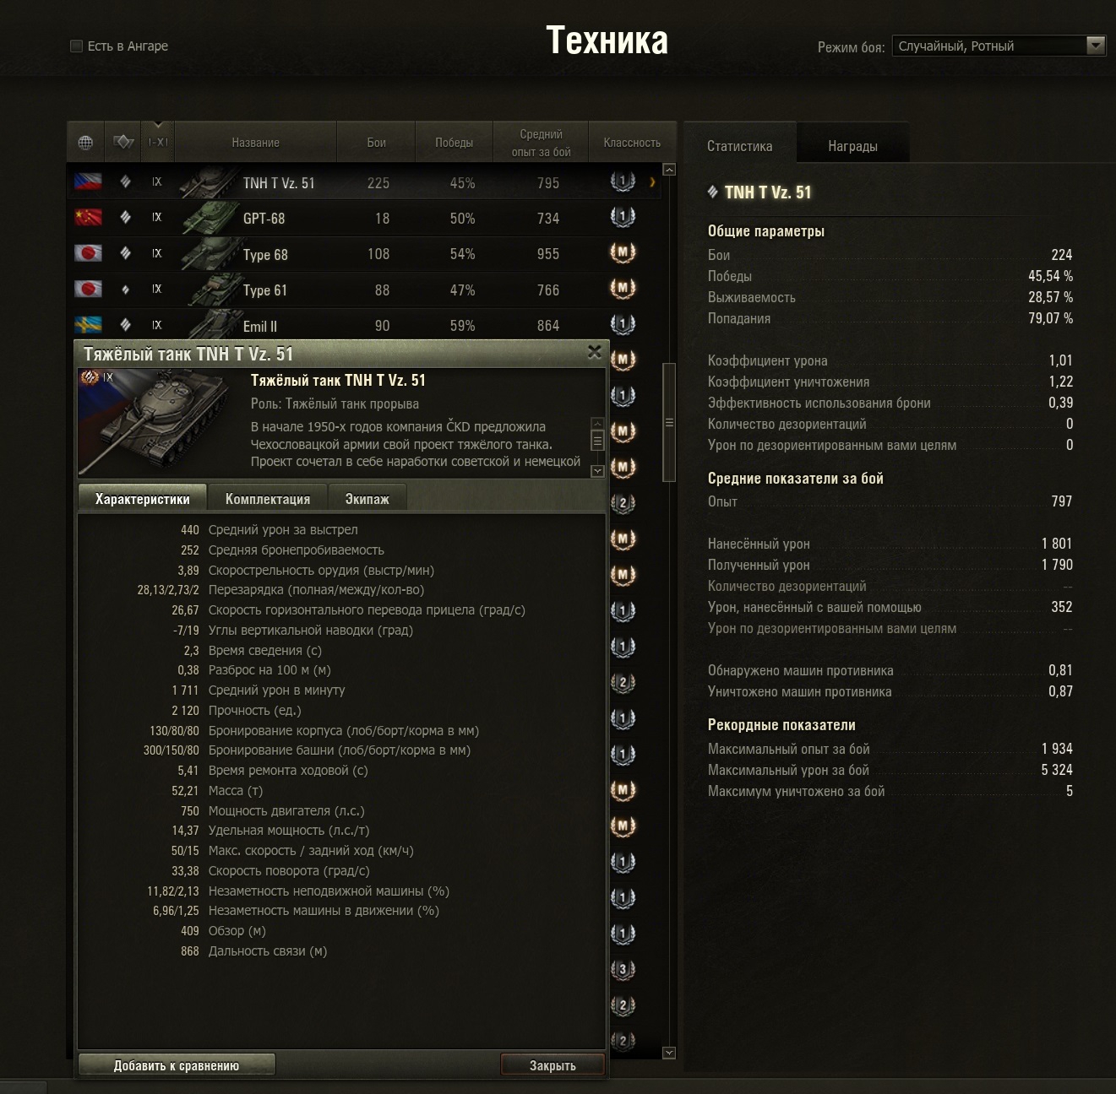The image size is (1116, 1094).
Task: Click Swedish flag on Emil II row
Action: point(88,325)
